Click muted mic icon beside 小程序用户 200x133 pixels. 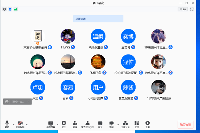point(106,98)
